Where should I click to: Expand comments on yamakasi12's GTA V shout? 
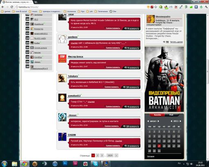pos(132,107)
